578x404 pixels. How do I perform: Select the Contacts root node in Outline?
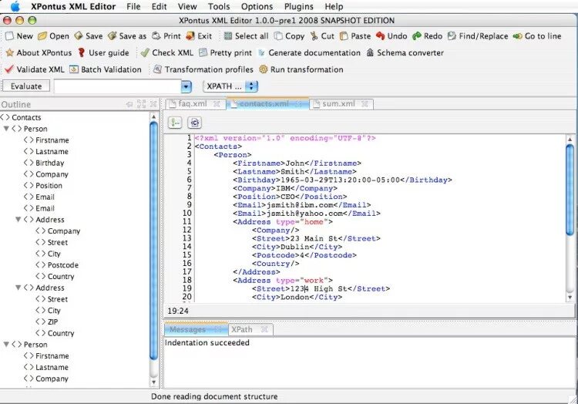[x=26, y=118]
